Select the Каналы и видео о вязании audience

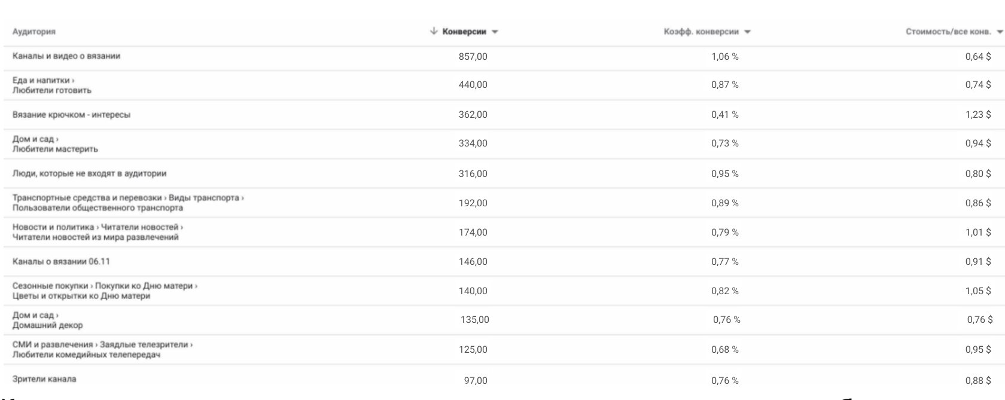pos(66,56)
